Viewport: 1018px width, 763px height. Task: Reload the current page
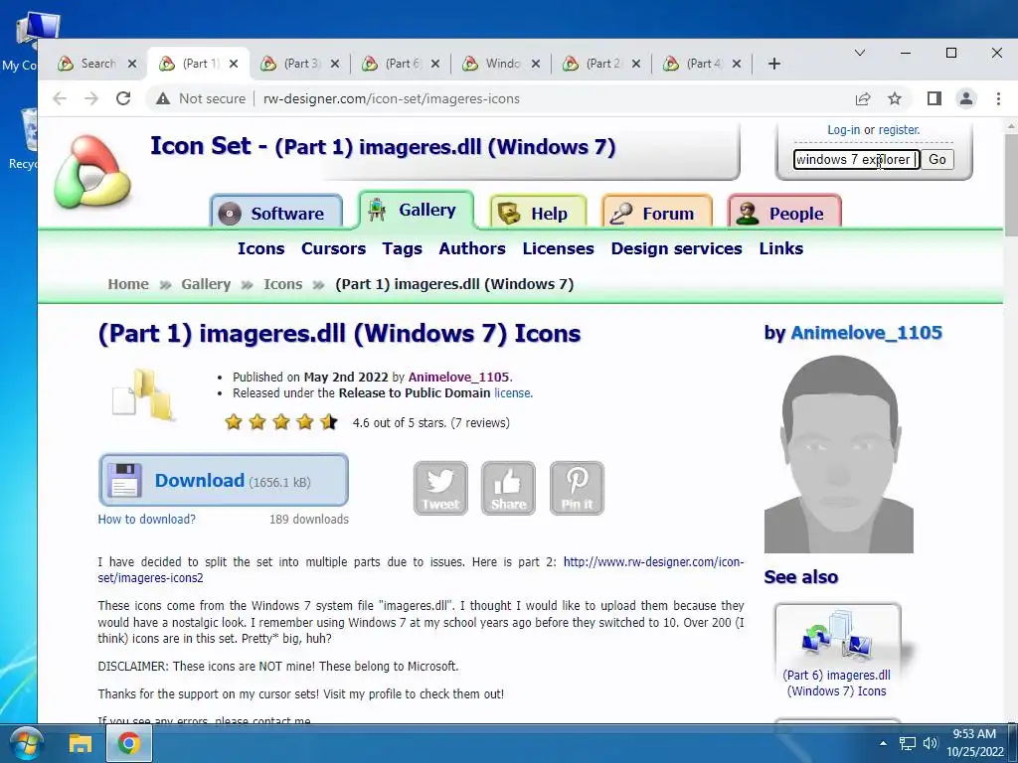click(x=123, y=98)
